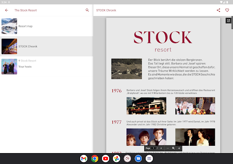Click the 1976 restaurant building photo
Viewport: 233px width, 164px height.
(x=147, y=106)
